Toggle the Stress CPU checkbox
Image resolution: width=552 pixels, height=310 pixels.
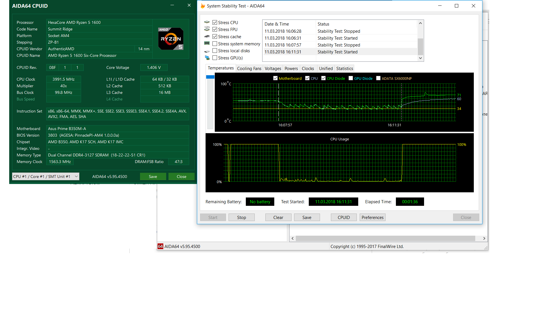click(215, 22)
